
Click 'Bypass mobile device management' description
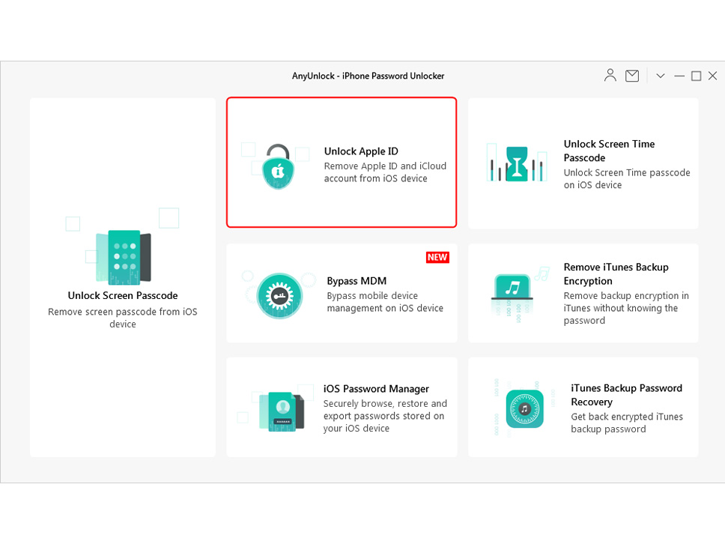385,302
